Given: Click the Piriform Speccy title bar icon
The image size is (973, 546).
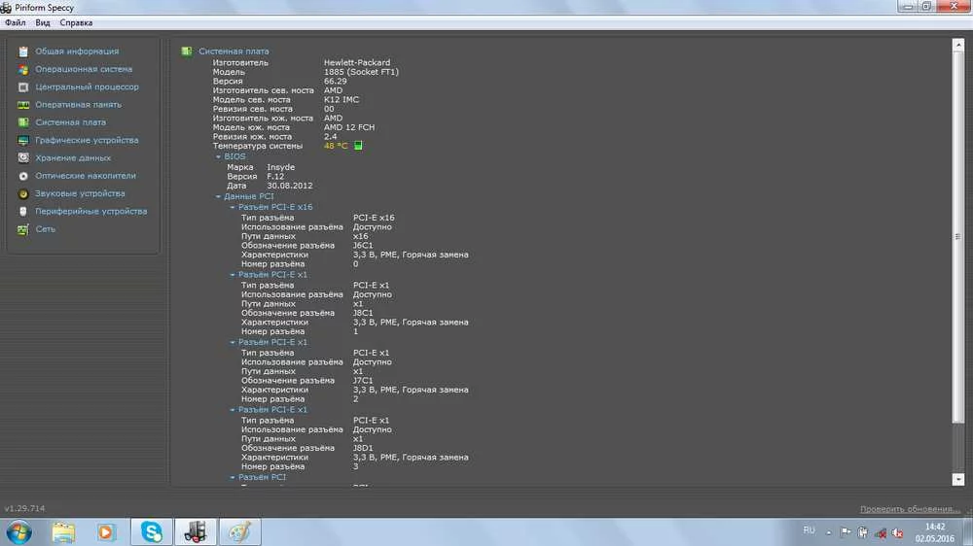Looking at the screenshot, I should 6,8.
